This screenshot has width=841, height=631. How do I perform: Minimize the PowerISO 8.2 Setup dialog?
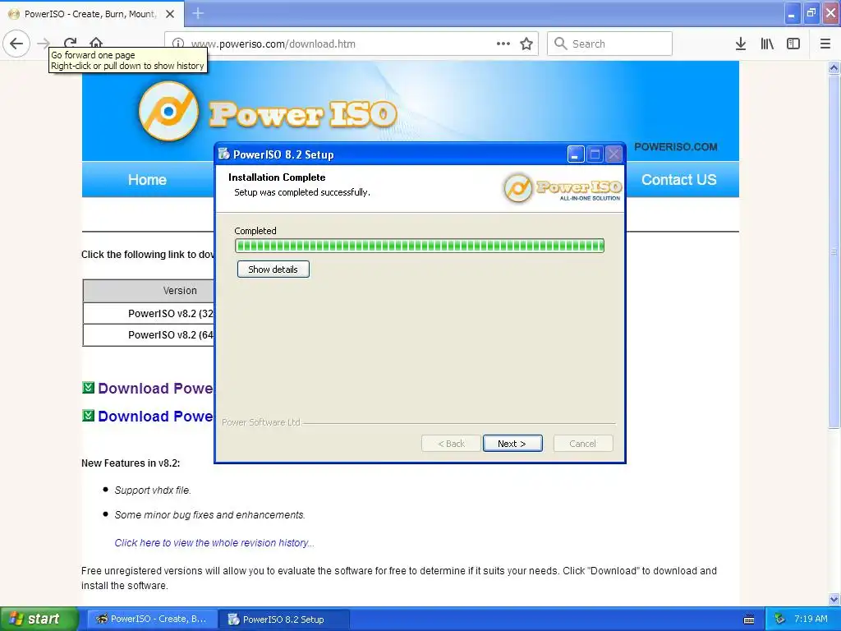(576, 154)
